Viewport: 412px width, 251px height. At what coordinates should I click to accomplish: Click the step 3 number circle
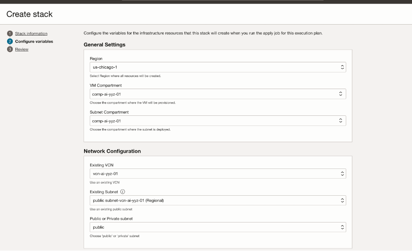(x=9, y=50)
